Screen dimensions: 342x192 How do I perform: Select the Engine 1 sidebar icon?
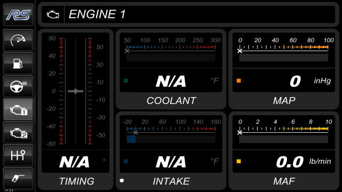coord(18,109)
